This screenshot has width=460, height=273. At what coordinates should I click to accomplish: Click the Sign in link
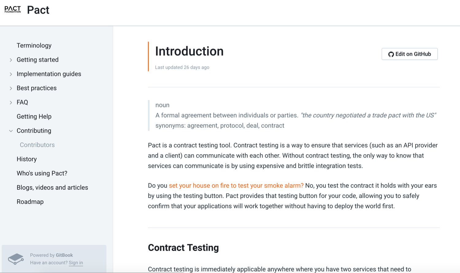76,263
